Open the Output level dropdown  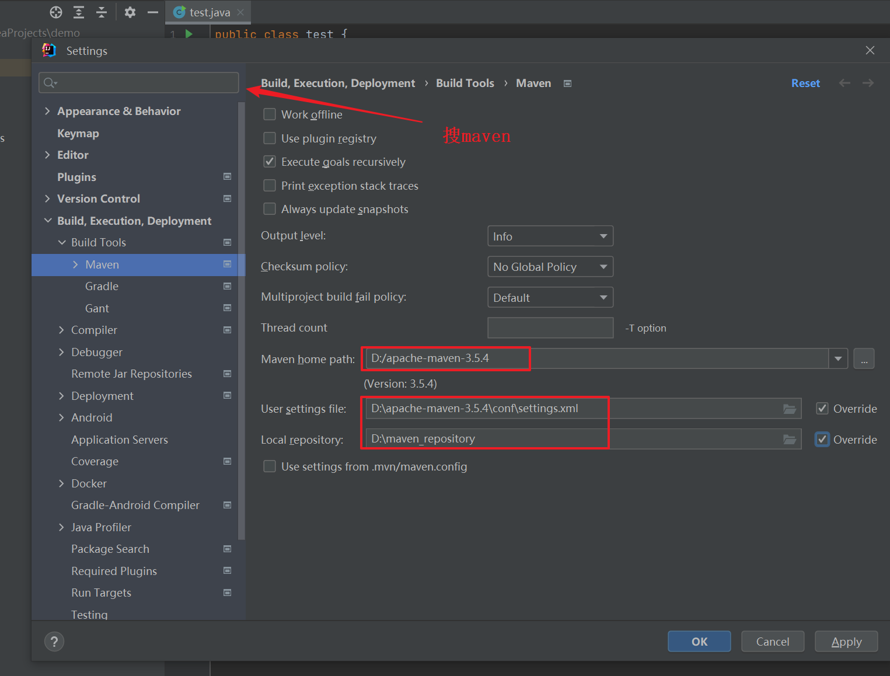550,236
